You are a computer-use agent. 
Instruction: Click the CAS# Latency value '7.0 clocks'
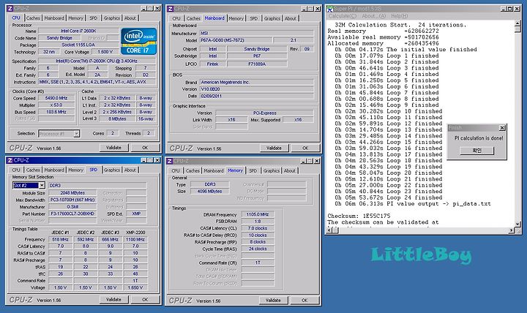(x=258, y=228)
